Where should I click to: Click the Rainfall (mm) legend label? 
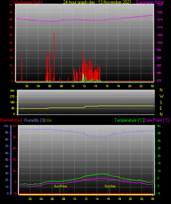pos(11,120)
